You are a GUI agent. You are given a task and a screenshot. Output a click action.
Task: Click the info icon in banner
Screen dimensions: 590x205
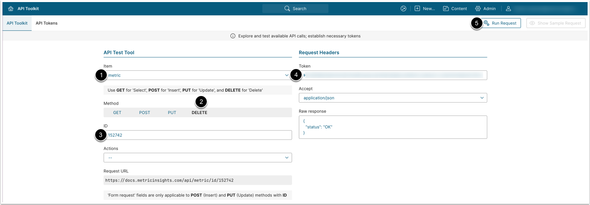[x=233, y=36]
